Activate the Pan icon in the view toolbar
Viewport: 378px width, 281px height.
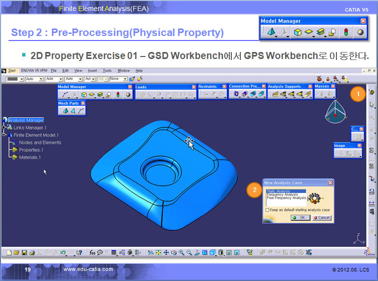[x=166, y=252]
